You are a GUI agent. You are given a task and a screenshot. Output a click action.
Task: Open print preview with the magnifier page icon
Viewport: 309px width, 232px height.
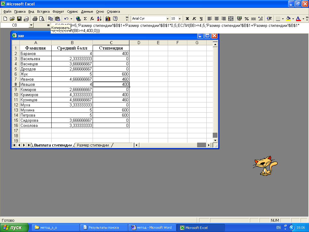[42, 18]
